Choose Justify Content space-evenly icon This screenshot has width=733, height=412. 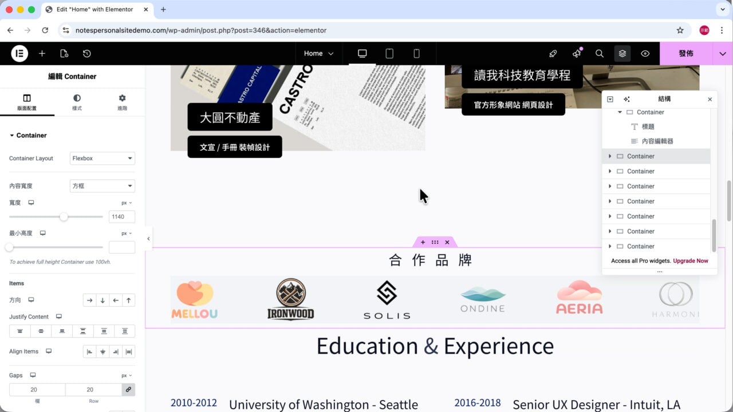(125, 331)
